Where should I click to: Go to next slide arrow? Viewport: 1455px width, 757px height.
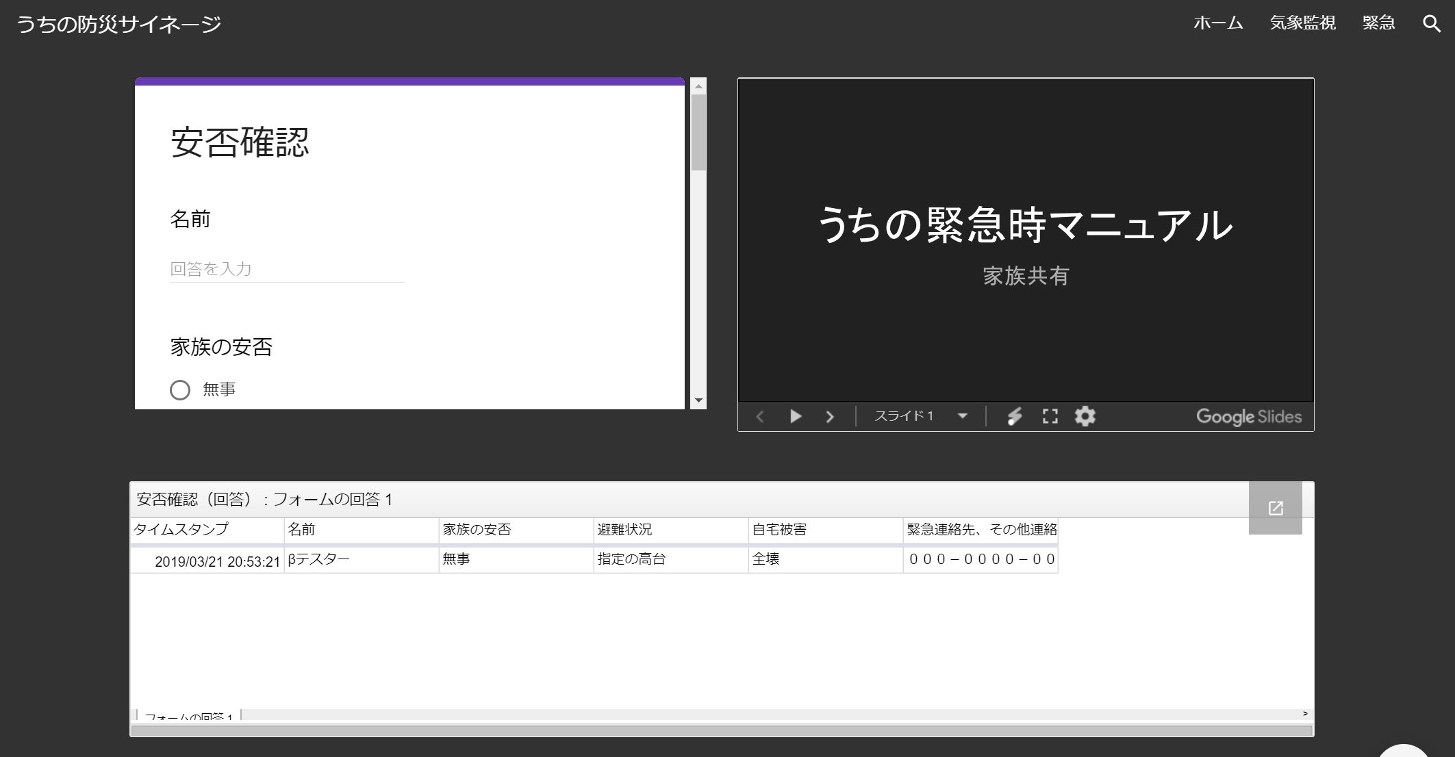[x=830, y=416]
